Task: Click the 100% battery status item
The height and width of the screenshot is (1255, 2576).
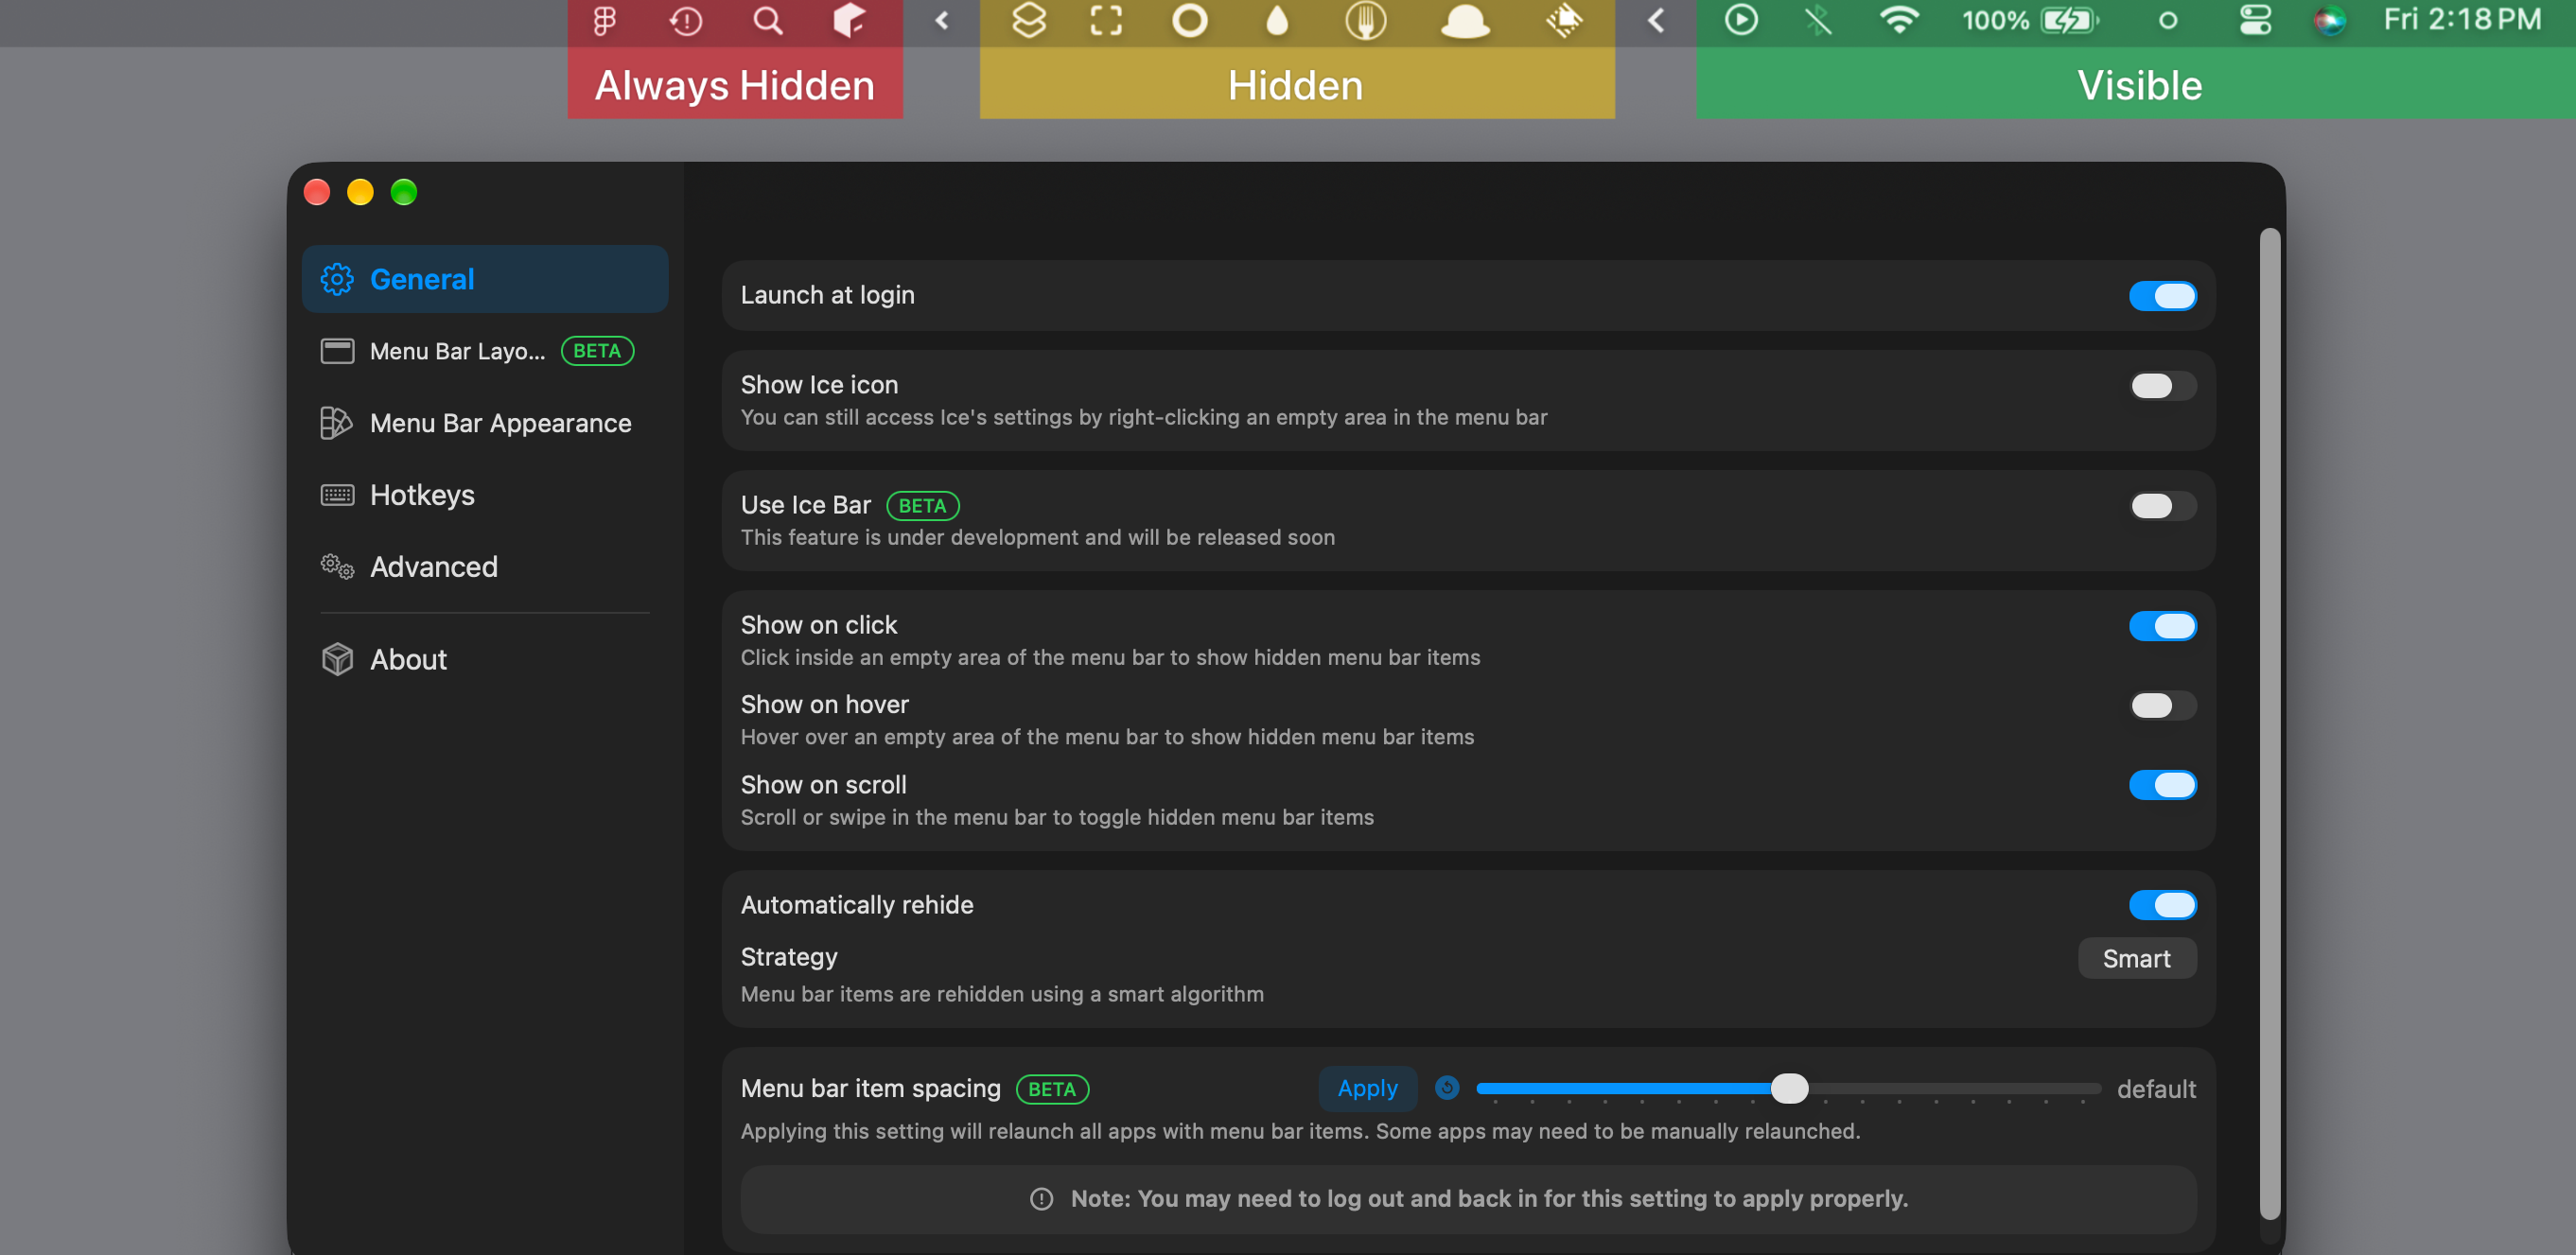Action: coord(2029,20)
